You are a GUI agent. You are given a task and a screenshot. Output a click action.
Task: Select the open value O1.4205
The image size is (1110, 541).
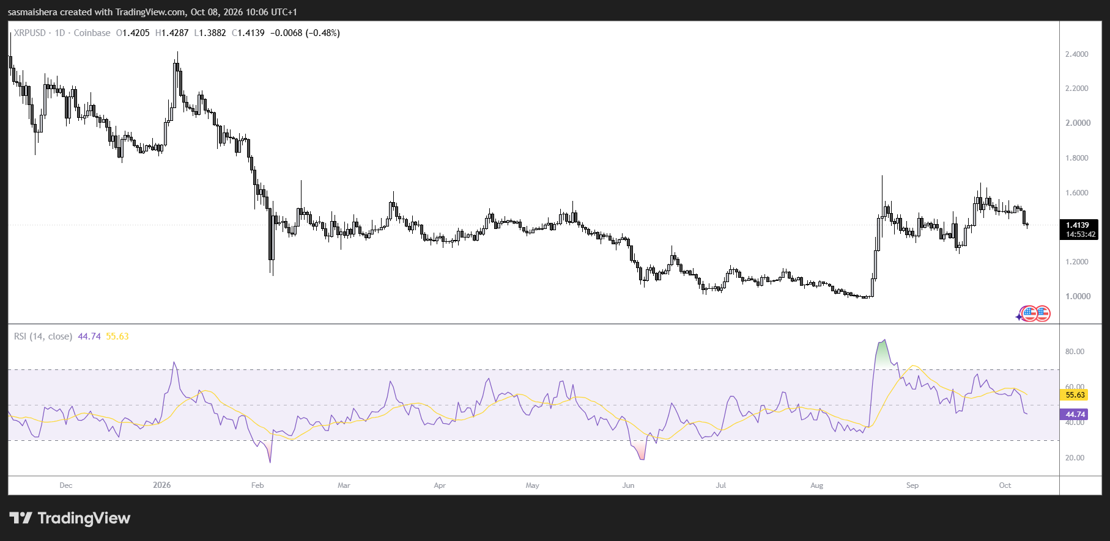coord(133,33)
